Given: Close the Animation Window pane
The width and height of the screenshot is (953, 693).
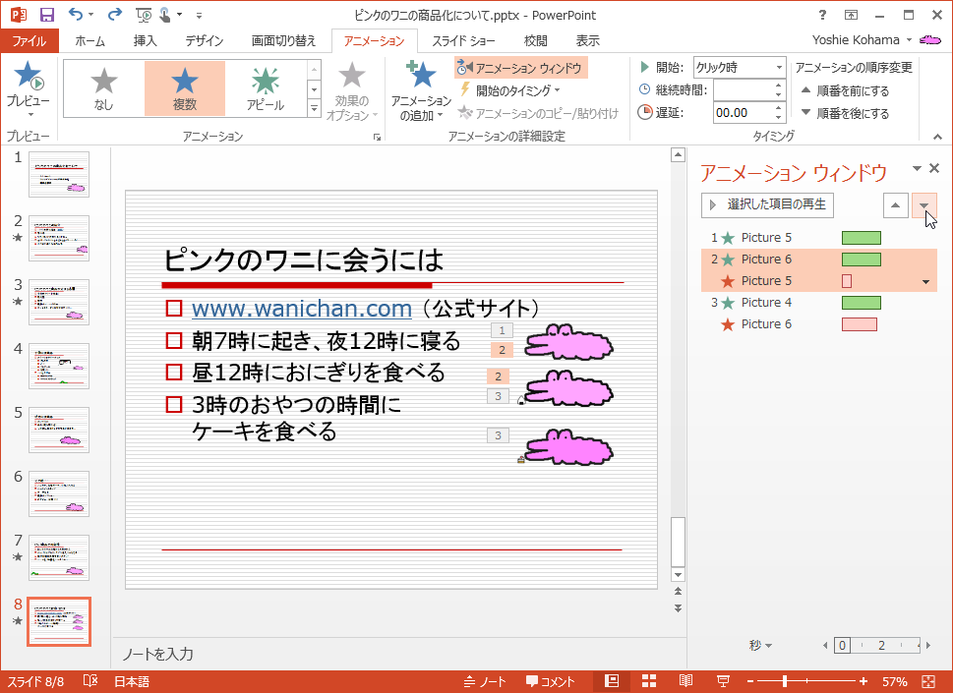Looking at the screenshot, I should (x=934, y=168).
